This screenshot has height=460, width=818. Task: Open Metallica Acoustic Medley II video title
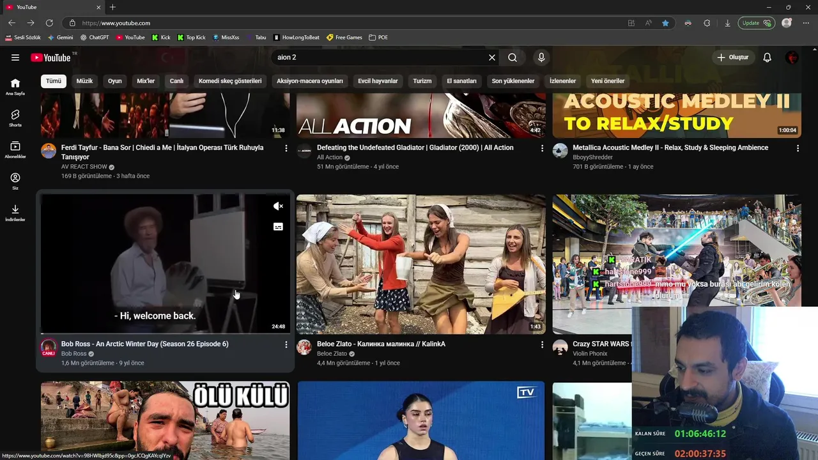tap(670, 148)
